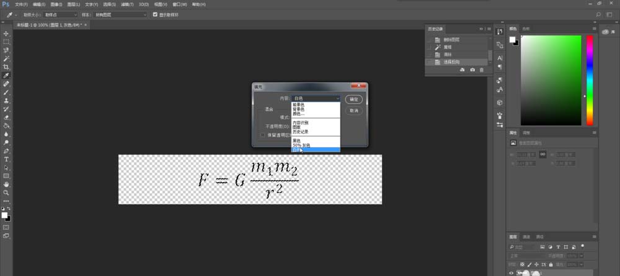Open Properties panel flyout menu

(x=595, y=133)
